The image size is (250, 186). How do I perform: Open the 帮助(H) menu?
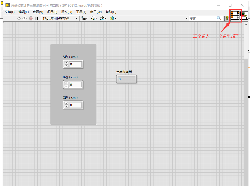point(111,12)
